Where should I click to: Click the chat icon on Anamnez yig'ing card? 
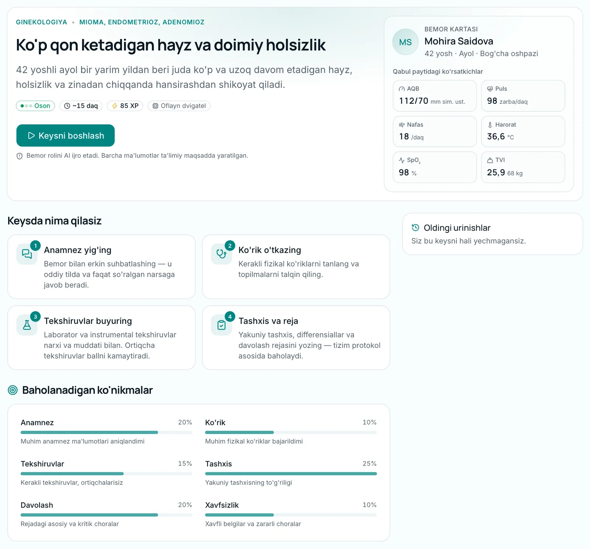pos(27,254)
